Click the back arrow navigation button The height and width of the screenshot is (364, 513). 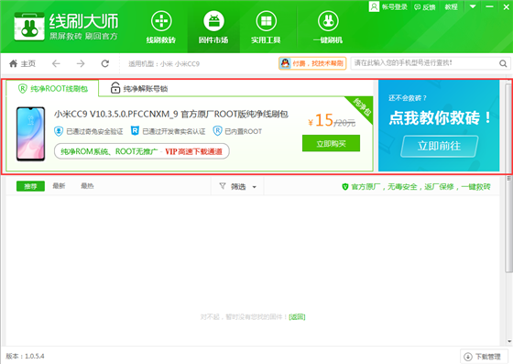coord(56,63)
